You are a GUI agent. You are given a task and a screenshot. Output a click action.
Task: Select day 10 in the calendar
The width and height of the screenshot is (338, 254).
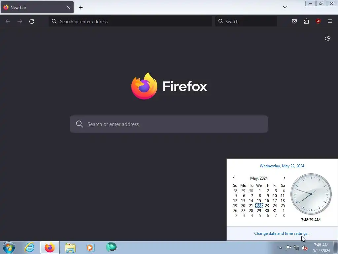[275, 196]
